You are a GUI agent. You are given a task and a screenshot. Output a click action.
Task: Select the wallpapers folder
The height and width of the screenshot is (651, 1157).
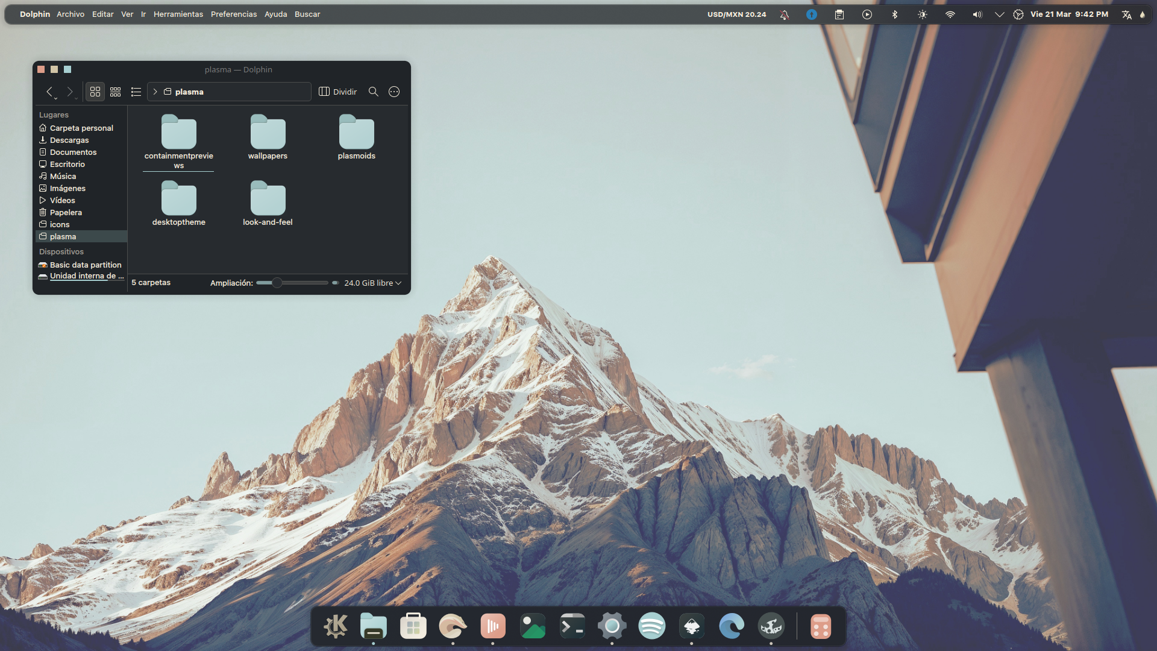tap(268, 137)
